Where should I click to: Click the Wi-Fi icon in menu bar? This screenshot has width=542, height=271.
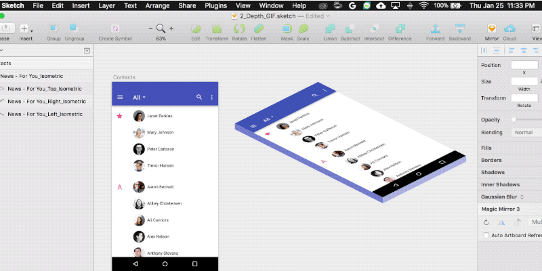(x=423, y=5)
